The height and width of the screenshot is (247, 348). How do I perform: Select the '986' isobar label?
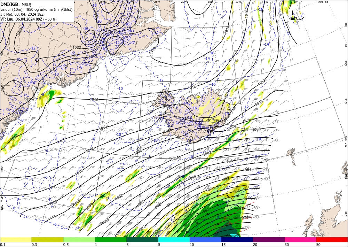point(237,191)
